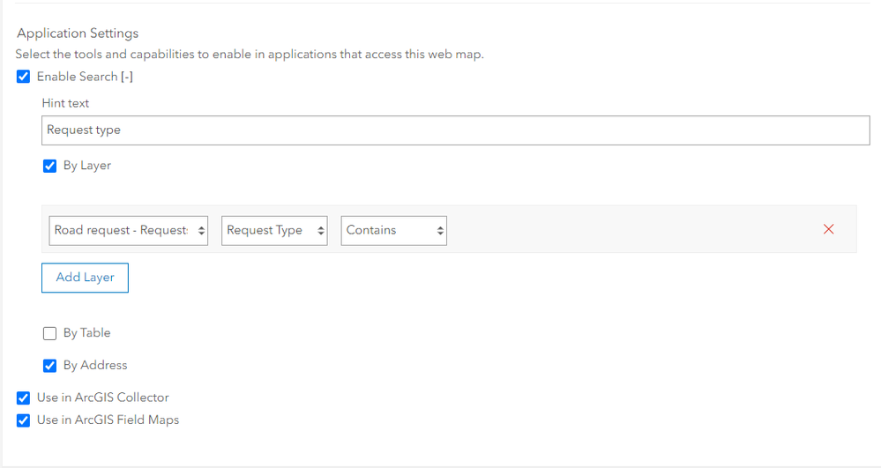Toggle the Use in ArcGIS Collector checkbox
This screenshot has height=468, width=881.
point(24,397)
